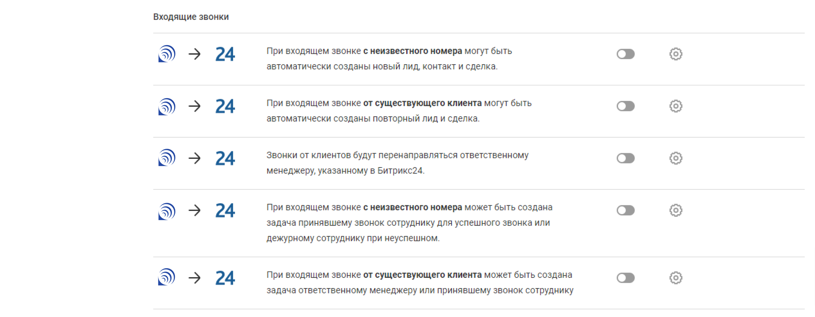
Task: Click description about new lead, contact and deal
Action: click(389, 59)
